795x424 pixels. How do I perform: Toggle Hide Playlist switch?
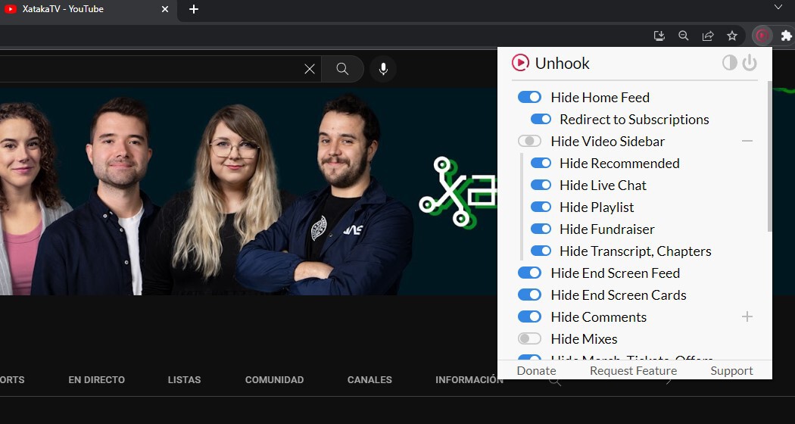[x=541, y=207]
